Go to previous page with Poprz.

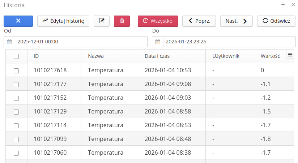[199, 21]
